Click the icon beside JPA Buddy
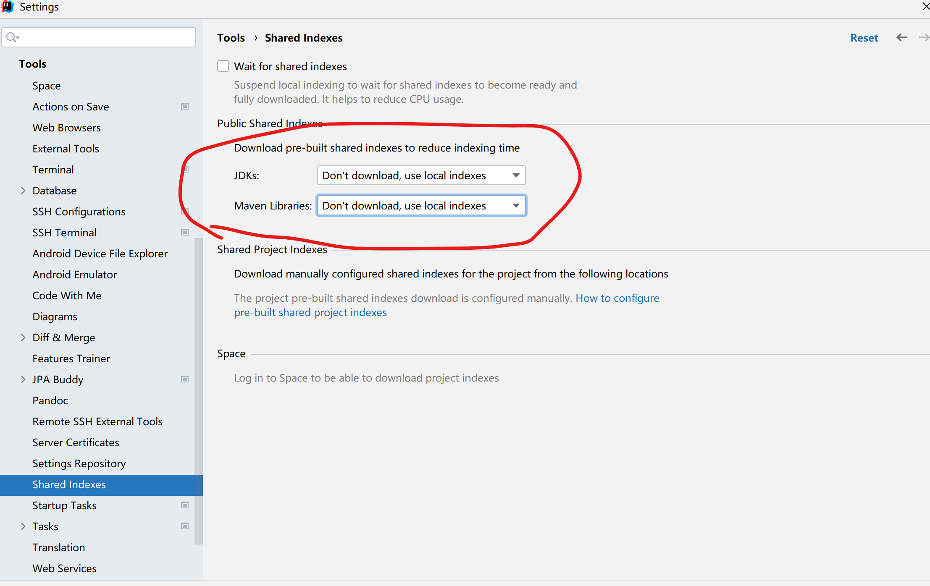This screenshot has width=930, height=586. click(185, 379)
